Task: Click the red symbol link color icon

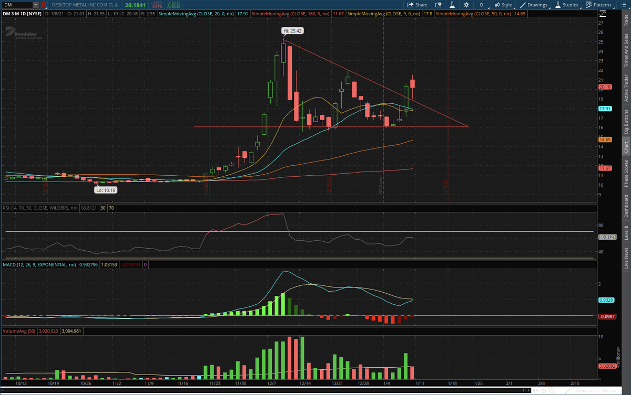Action: click(x=44, y=5)
